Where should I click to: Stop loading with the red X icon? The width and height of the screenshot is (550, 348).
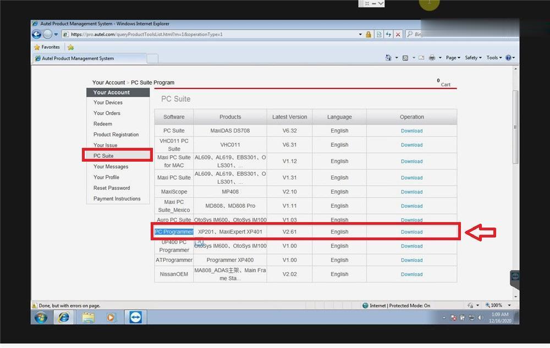tap(398, 34)
